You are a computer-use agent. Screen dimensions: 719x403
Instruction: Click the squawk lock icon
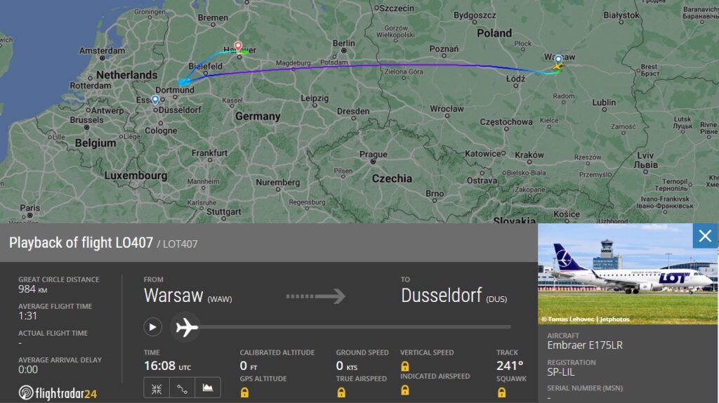[x=501, y=392]
